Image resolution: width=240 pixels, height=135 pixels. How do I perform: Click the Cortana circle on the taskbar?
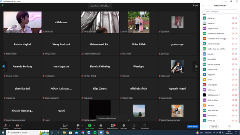(x=52, y=132)
